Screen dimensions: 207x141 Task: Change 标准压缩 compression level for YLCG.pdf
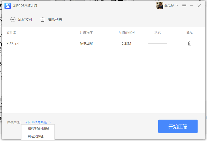[x=86, y=43]
